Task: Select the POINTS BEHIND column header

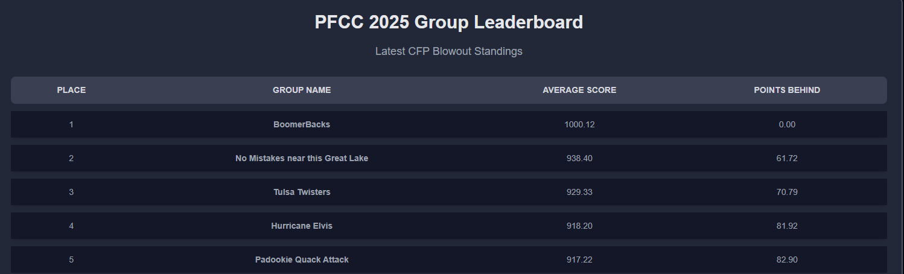Action: (787, 90)
